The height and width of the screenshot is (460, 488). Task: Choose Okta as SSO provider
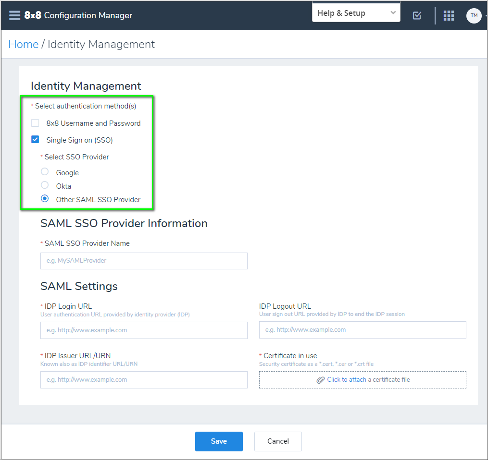(x=45, y=185)
